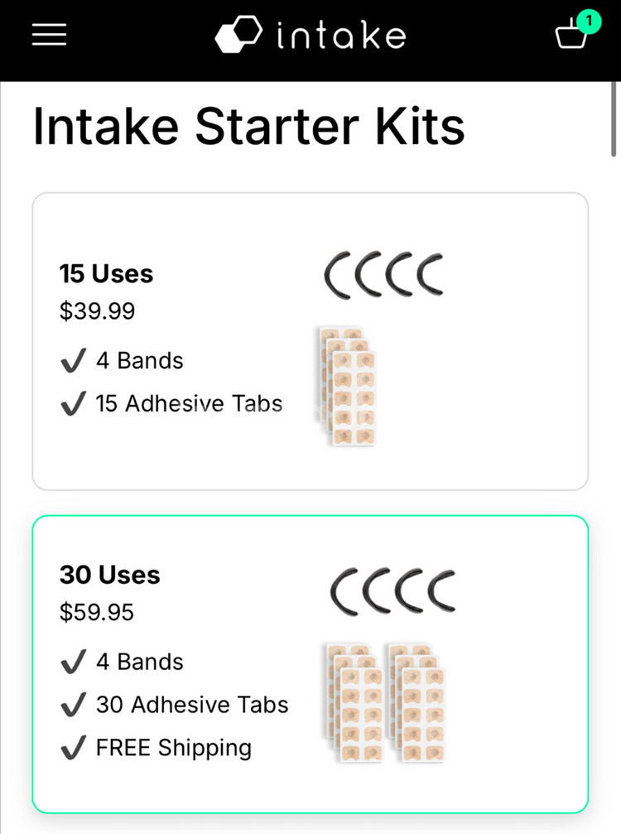The height and width of the screenshot is (834, 621).
Task: Click adhesive tab sheets image in 30 Uses card
Action: coord(386,703)
